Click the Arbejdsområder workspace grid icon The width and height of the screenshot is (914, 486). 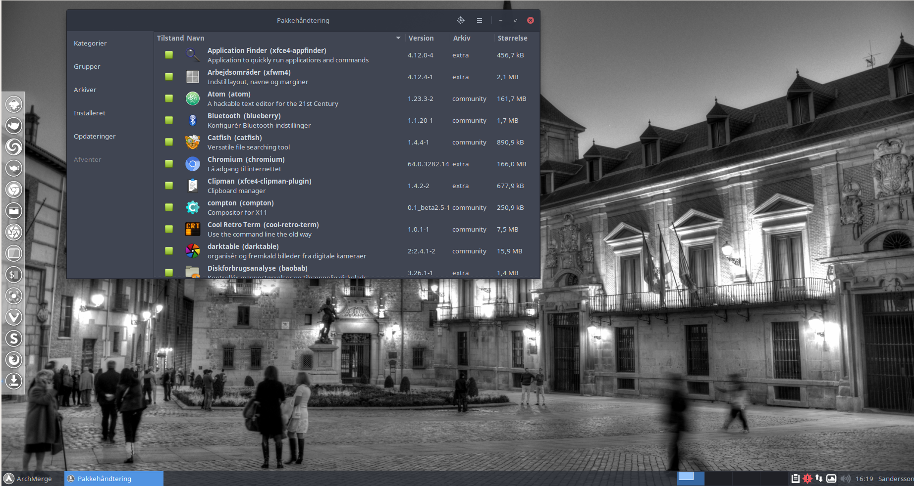coord(193,76)
